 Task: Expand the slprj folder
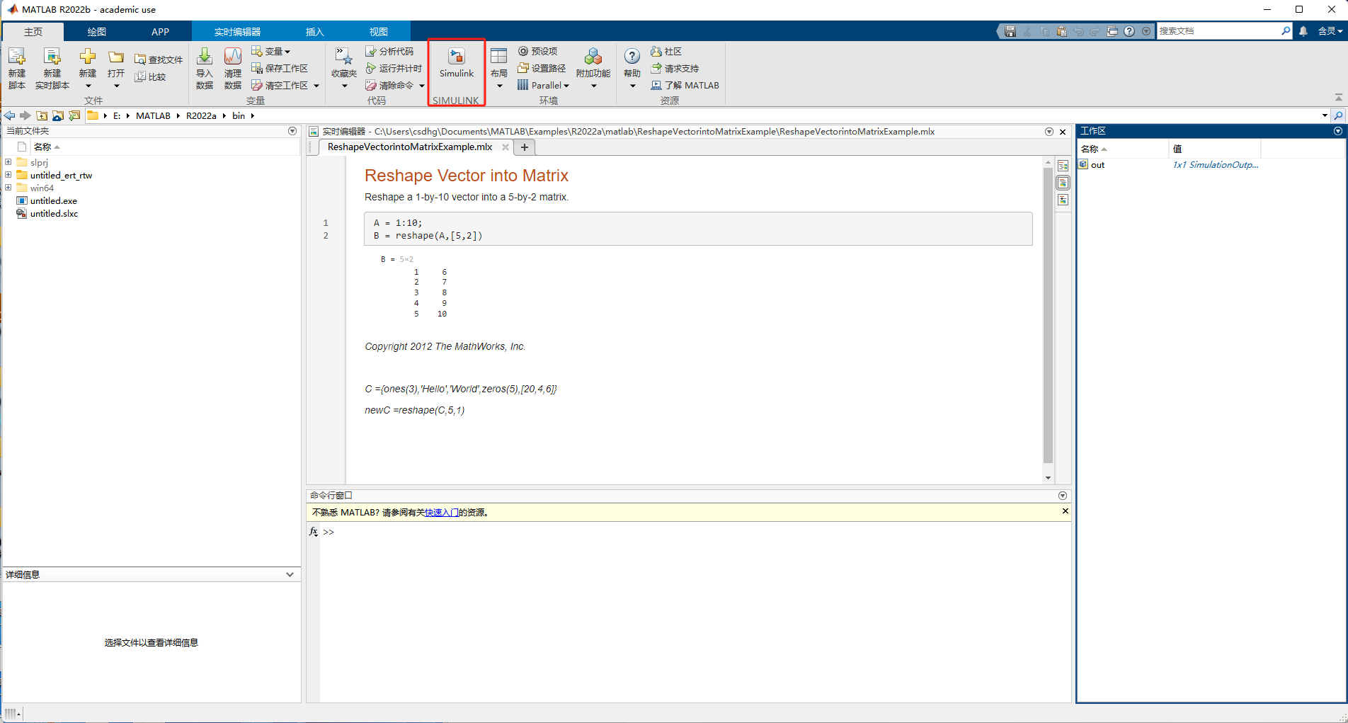point(8,162)
